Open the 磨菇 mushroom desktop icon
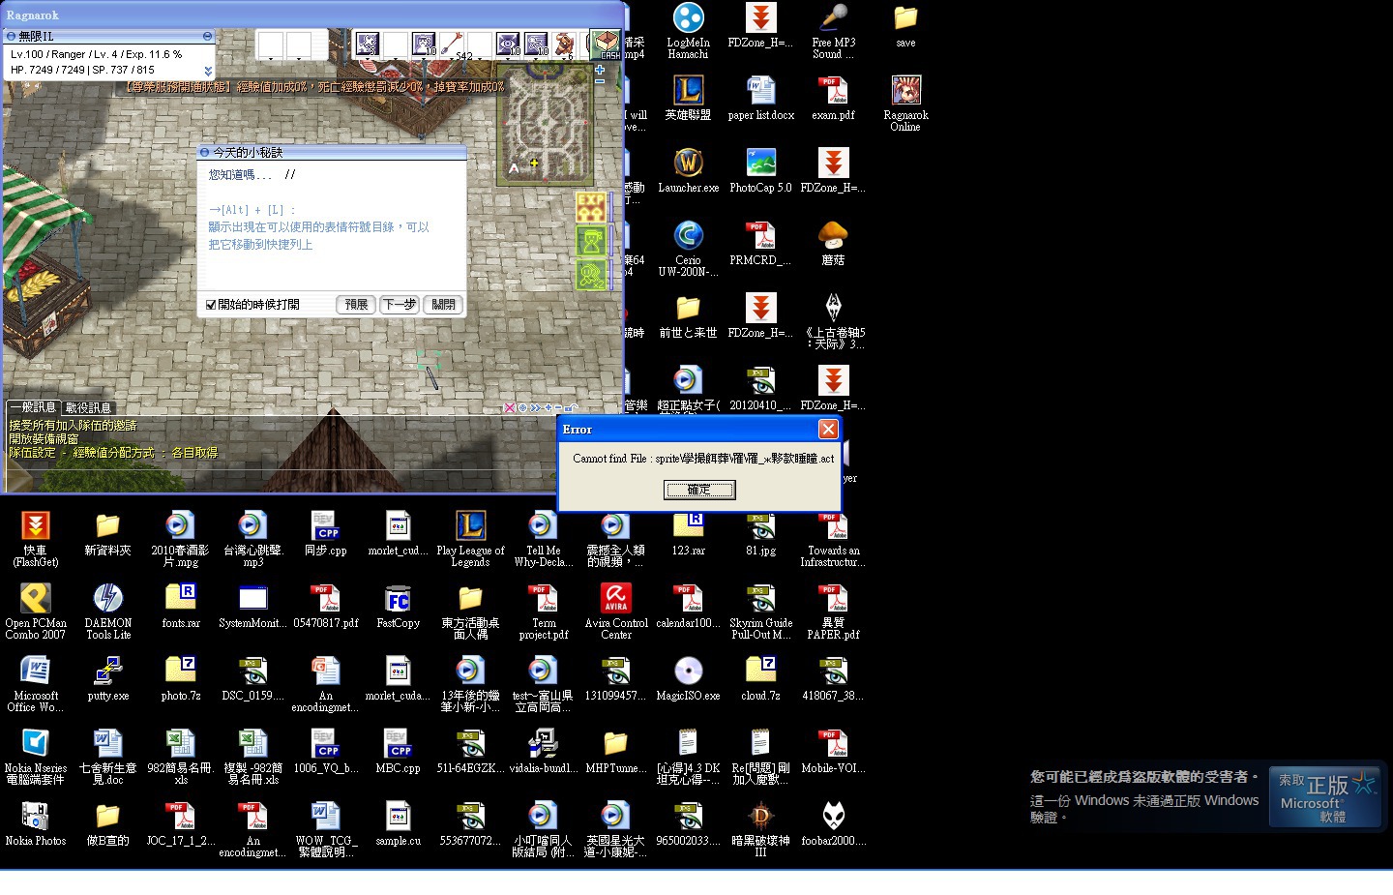Screen dimensions: 1393x895 click(x=833, y=243)
